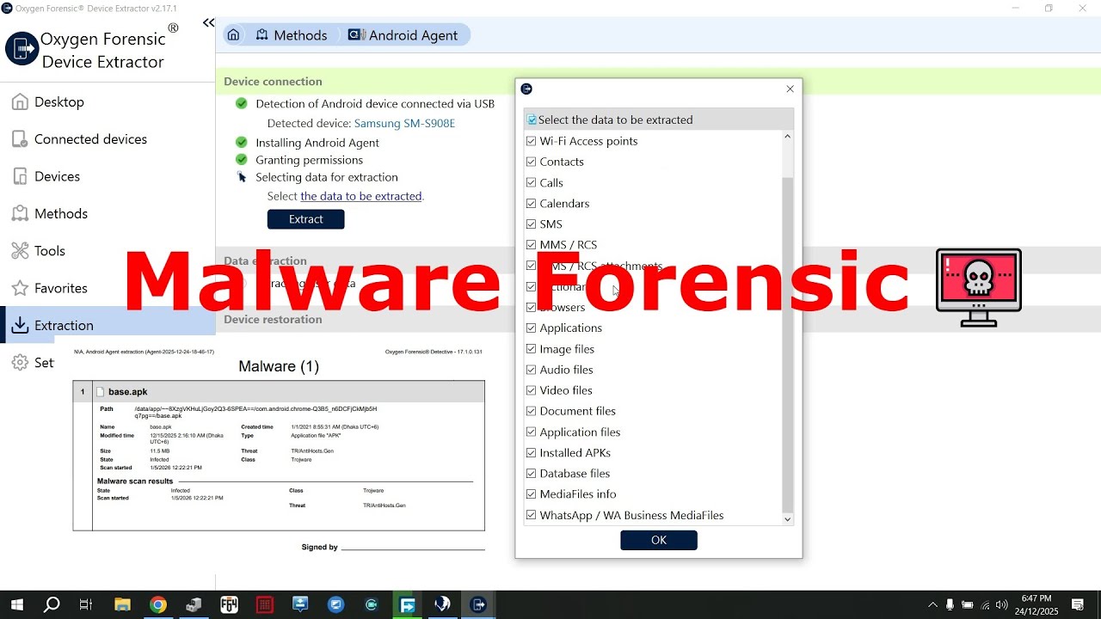Close the data selection dialog
Screen dimensions: 1101x619
[790, 89]
